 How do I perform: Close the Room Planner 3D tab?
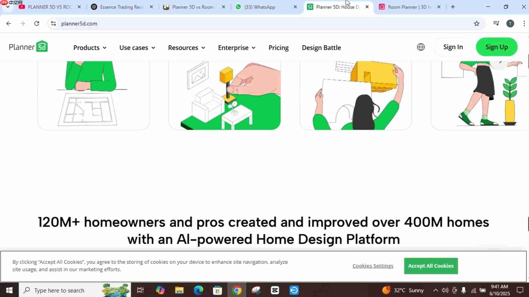tap(439, 7)
